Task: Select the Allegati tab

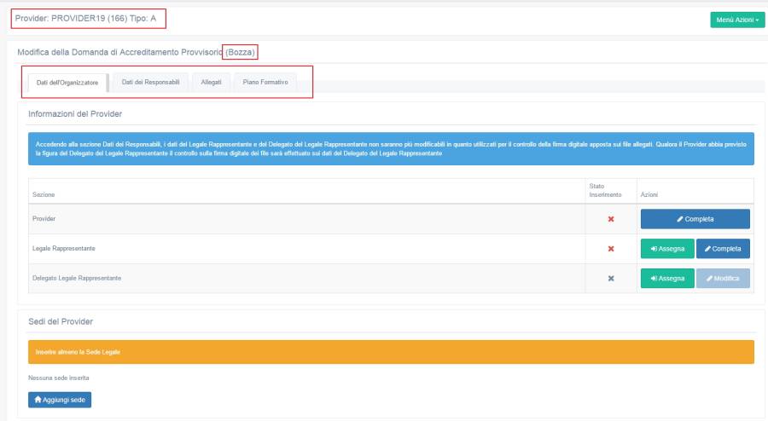Action: click(x=211, y=83)
